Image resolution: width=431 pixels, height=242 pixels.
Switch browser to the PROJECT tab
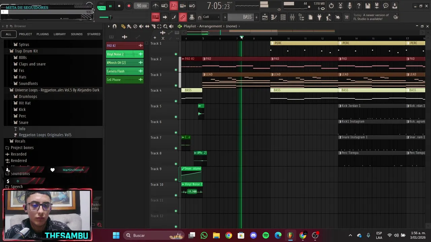(26, 34)
